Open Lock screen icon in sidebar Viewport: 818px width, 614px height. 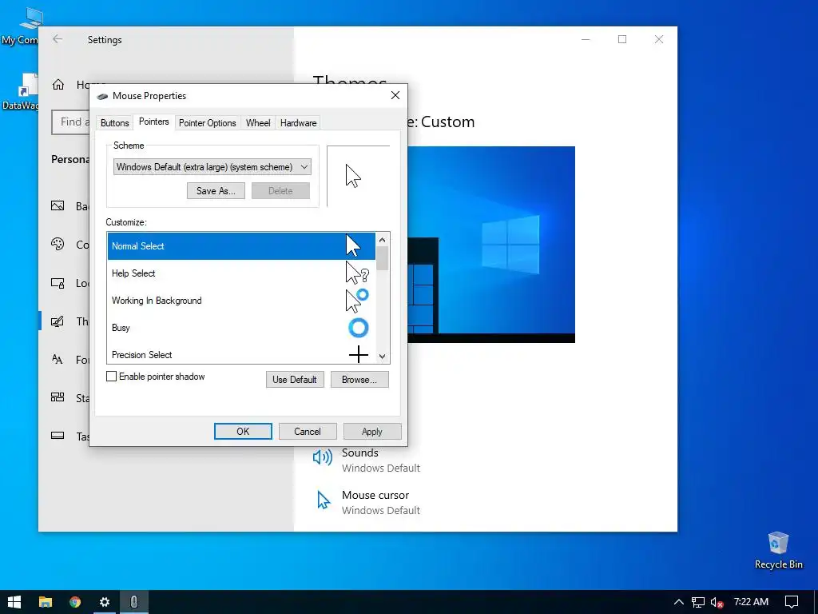pyautogui.click(x=58, y=283)
